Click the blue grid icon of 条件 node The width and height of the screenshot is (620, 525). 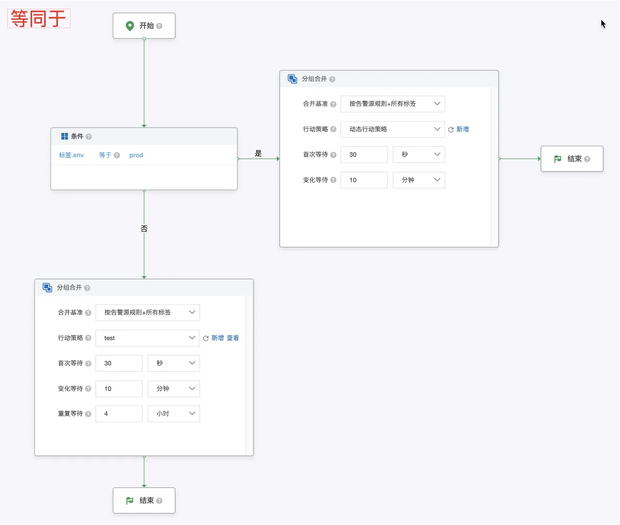pos(65,136)
